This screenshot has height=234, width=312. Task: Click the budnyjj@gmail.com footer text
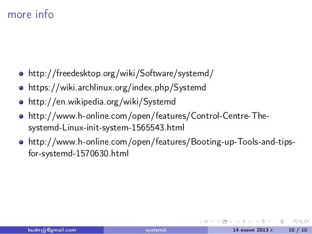[x=52, y=230]
